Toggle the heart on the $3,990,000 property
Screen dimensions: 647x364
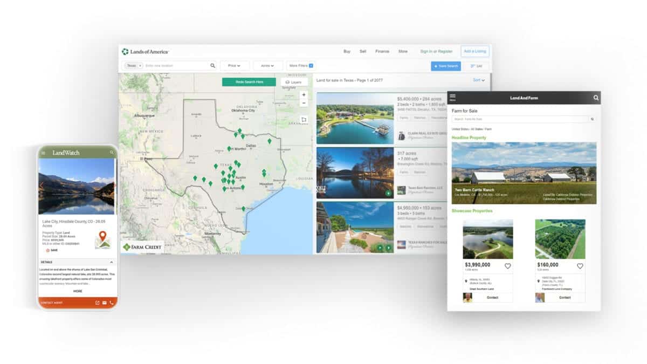(507, 265)
